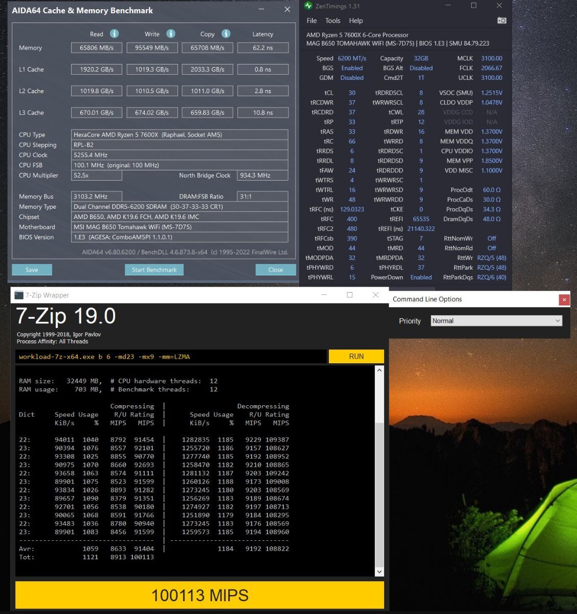Viewport: 577px width, 614px height.
Task: Open the Help menu in ZenTimings
Action: pos(356,20)
